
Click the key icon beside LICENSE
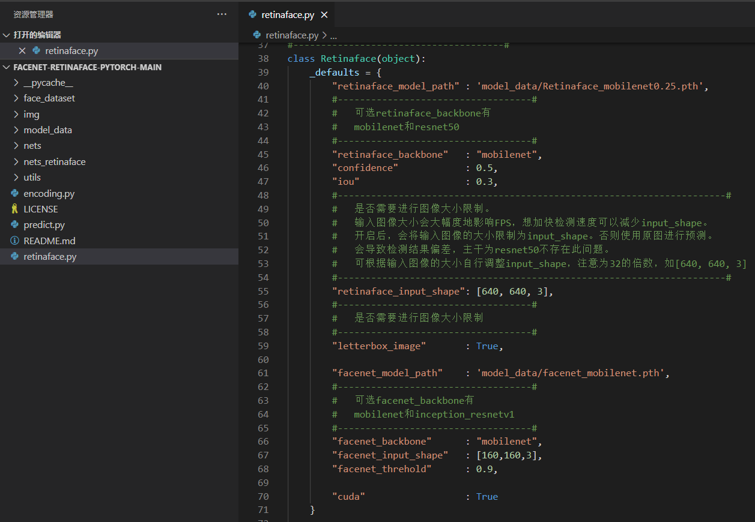coord(15,209)
